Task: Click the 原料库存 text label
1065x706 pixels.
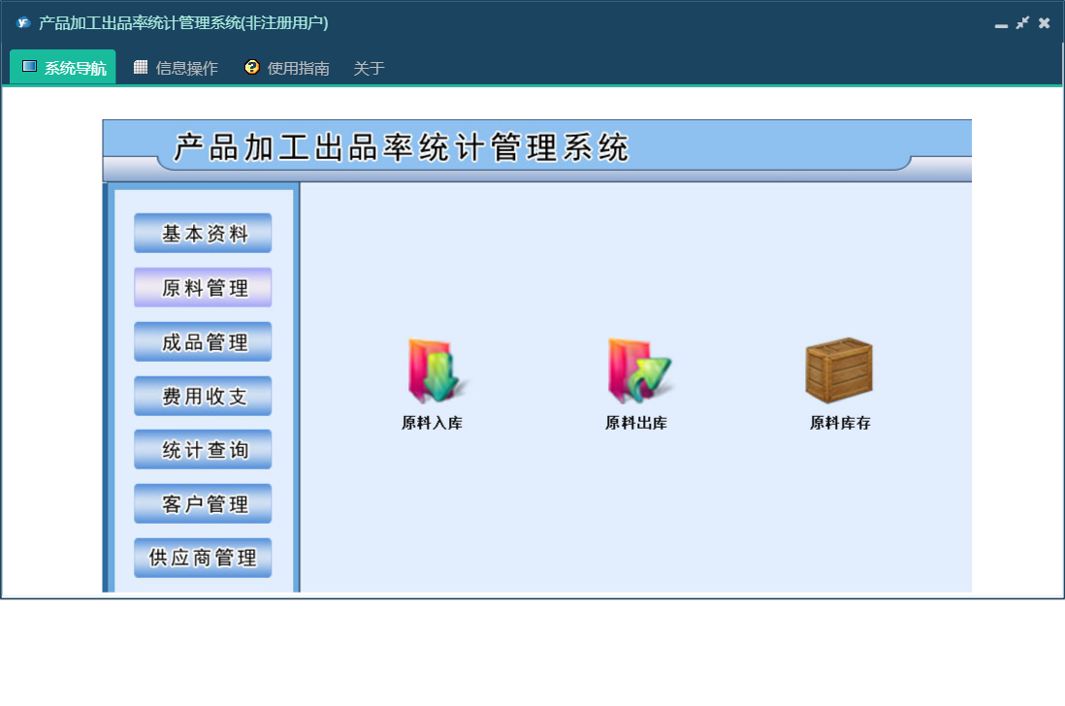Action: pos(840,423)
